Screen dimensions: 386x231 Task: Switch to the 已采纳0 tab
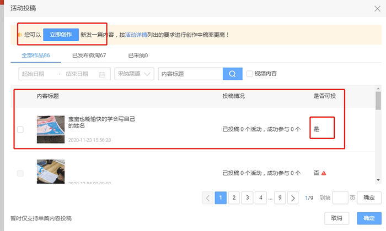[x=138, y=56]
